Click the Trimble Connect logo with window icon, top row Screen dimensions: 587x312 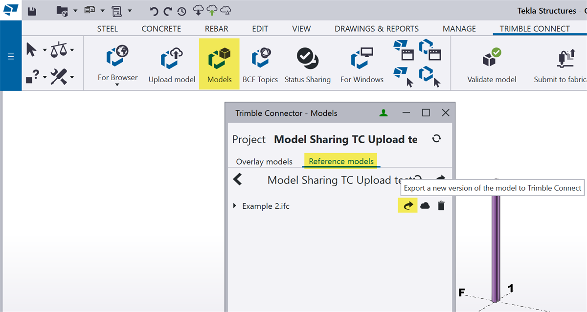point(430,49)
